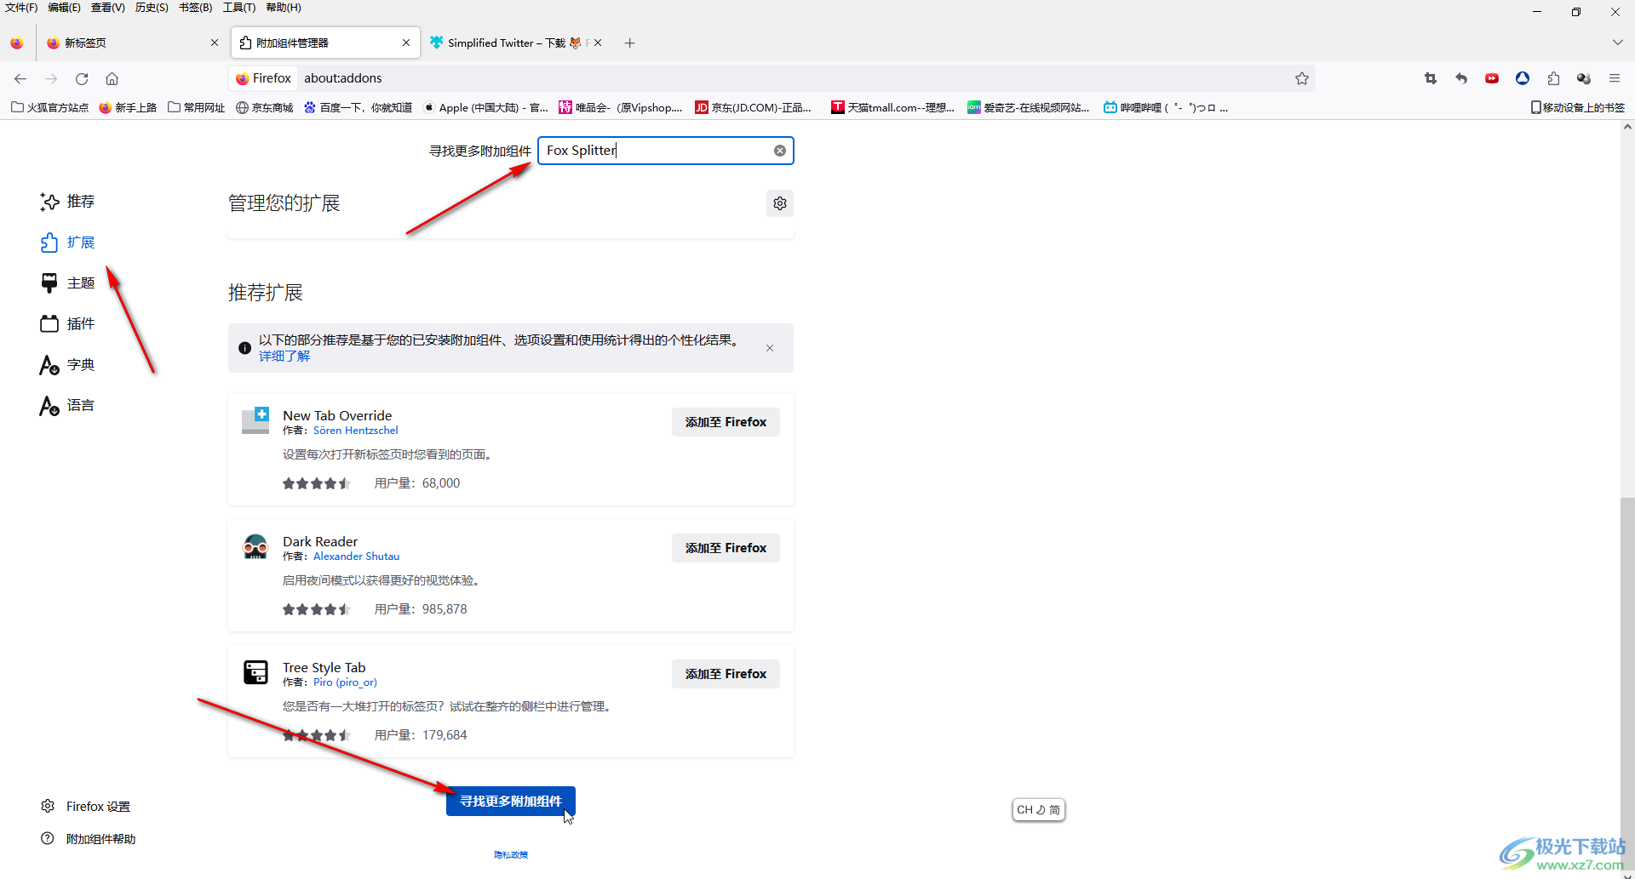Open the 详细了解 link
Screen dimensions: 1635x879
(284, 357)
